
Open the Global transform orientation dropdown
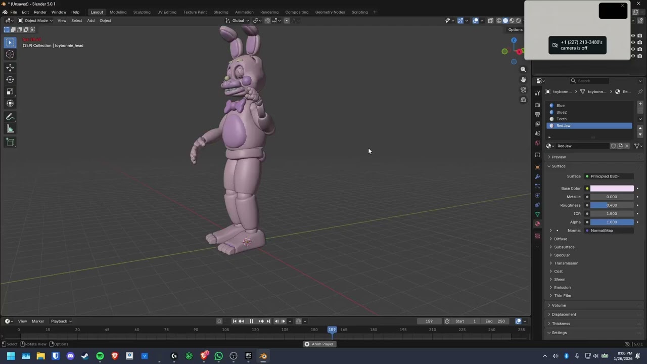point(238,21)
